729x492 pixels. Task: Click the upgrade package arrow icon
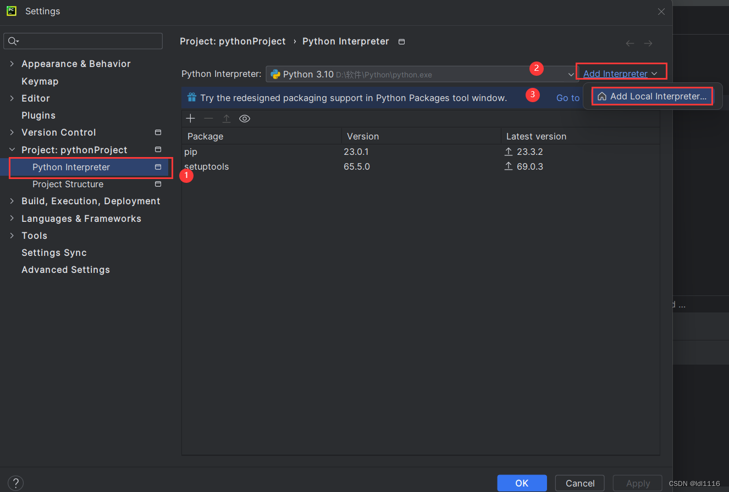click(x=227, y=119)
